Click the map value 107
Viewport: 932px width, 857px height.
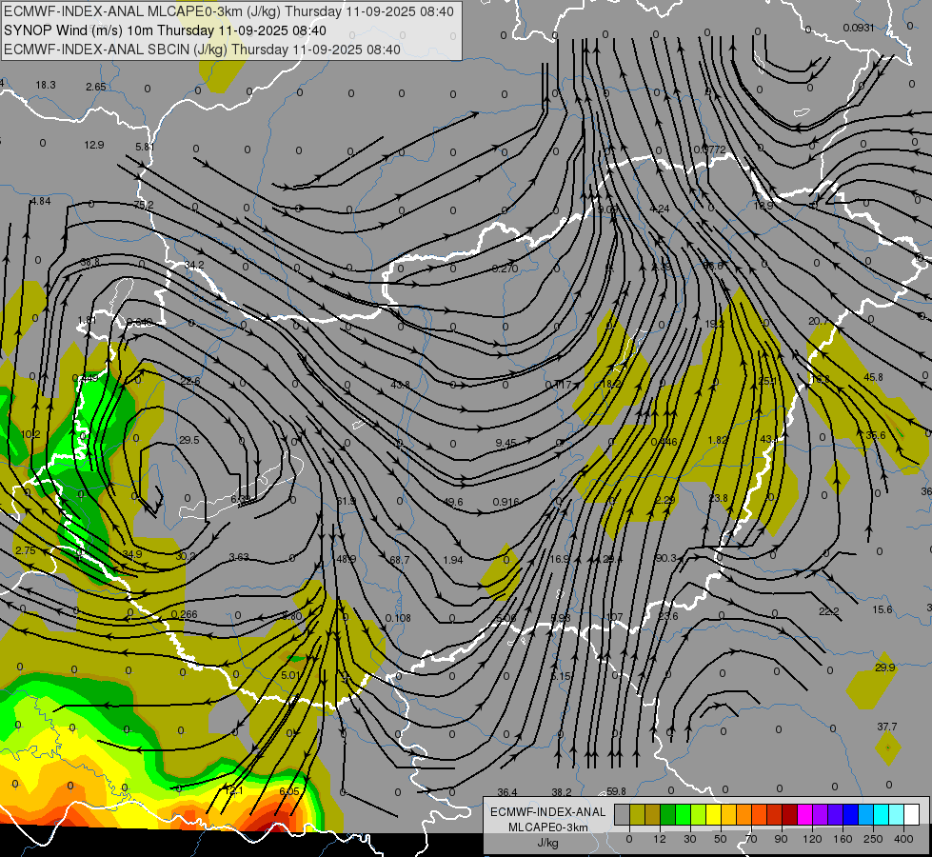point(614,617)
